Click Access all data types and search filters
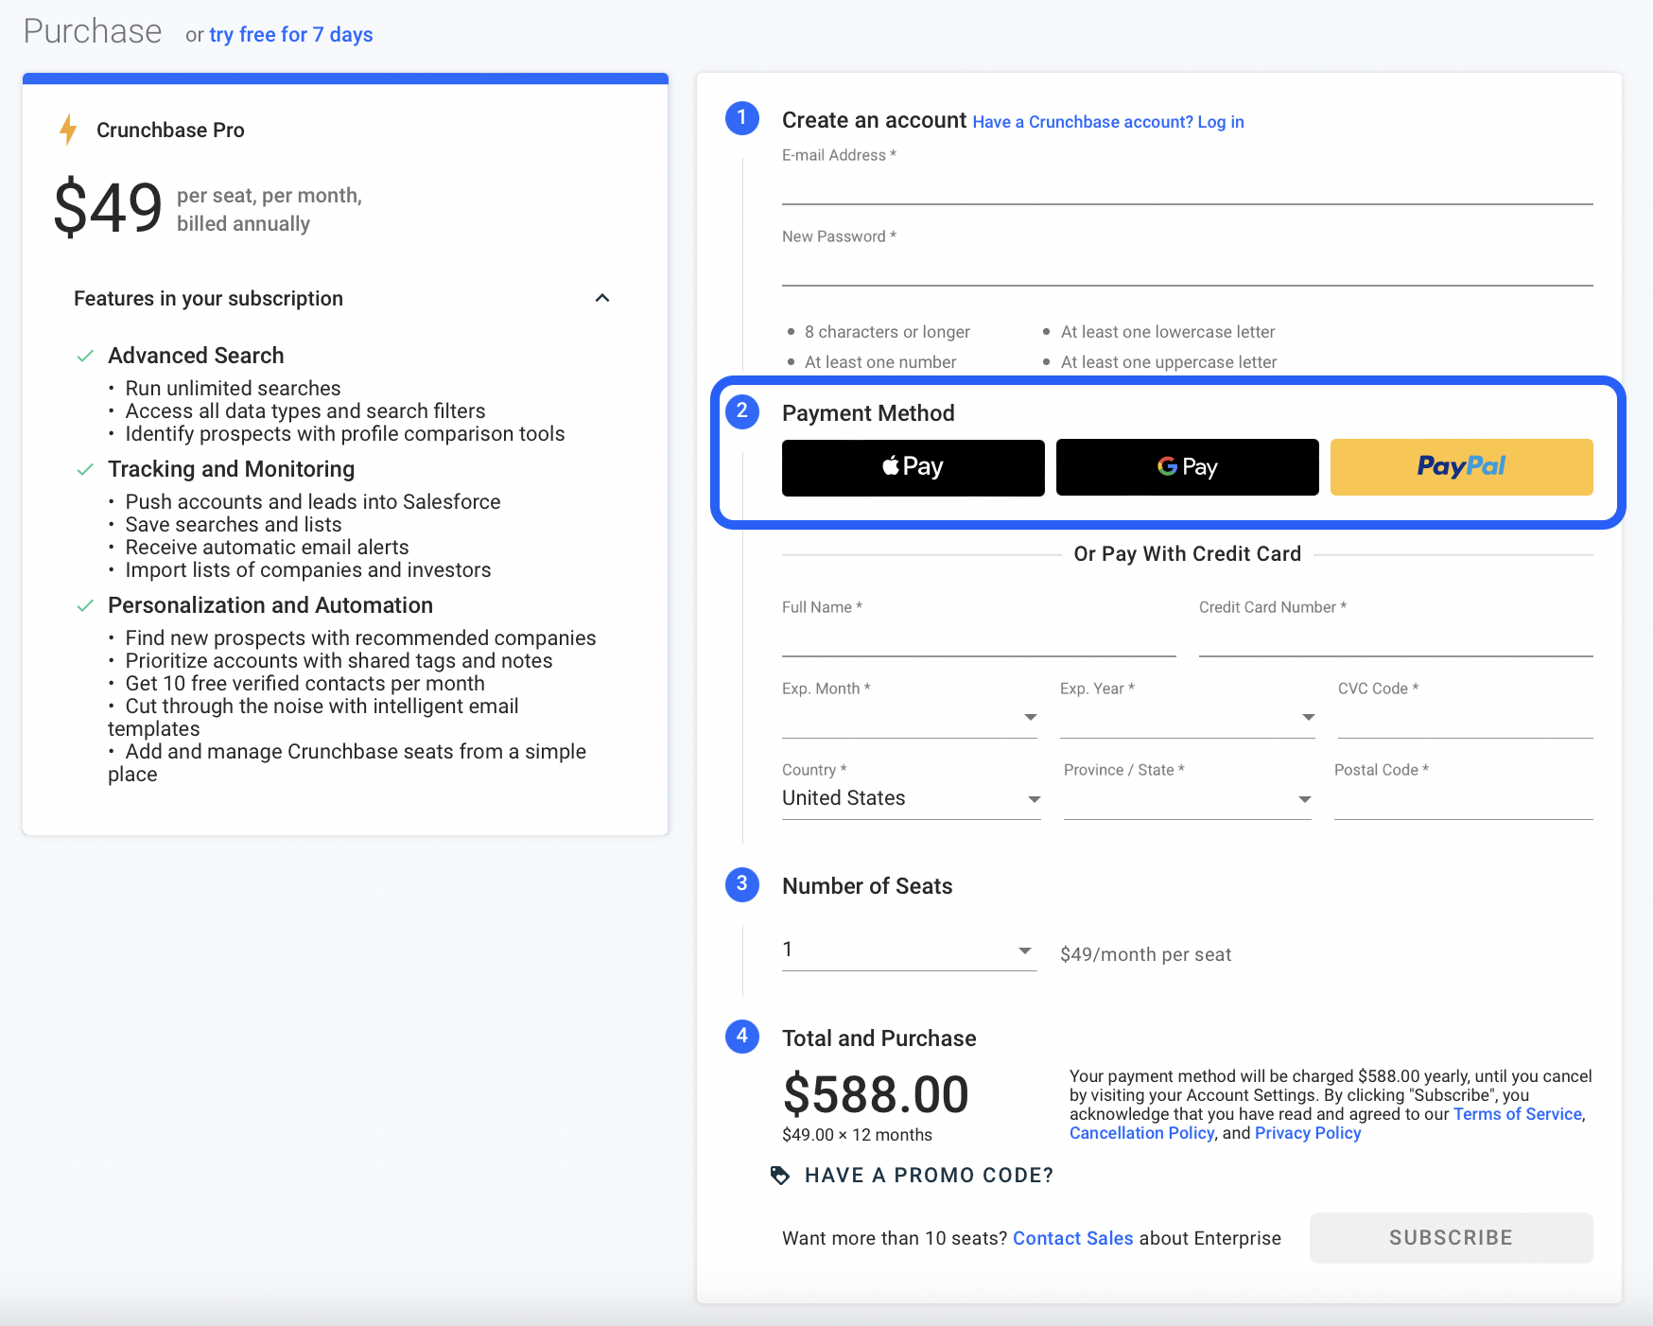Viewport: 1653px width, 1326px height. [x=305, y=411]
